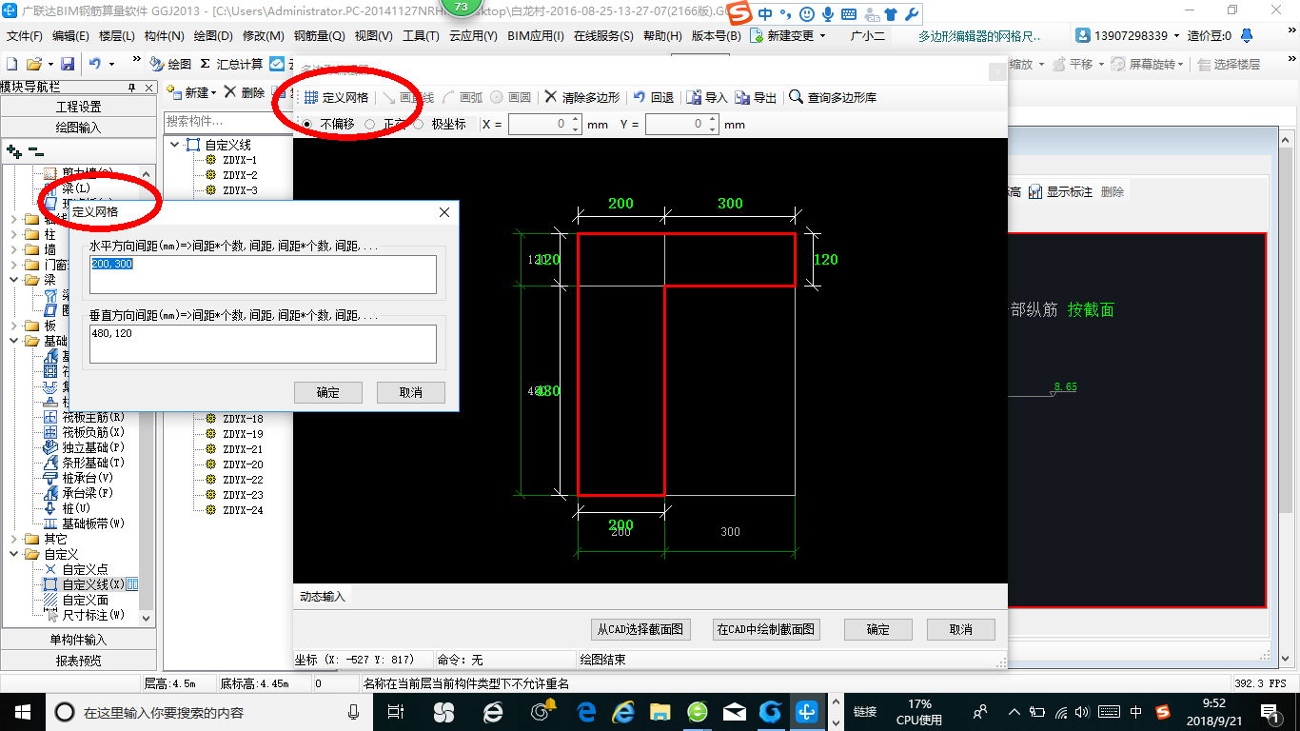Click the save disk icon
The image size is (1300, 731).
(68, 64)
